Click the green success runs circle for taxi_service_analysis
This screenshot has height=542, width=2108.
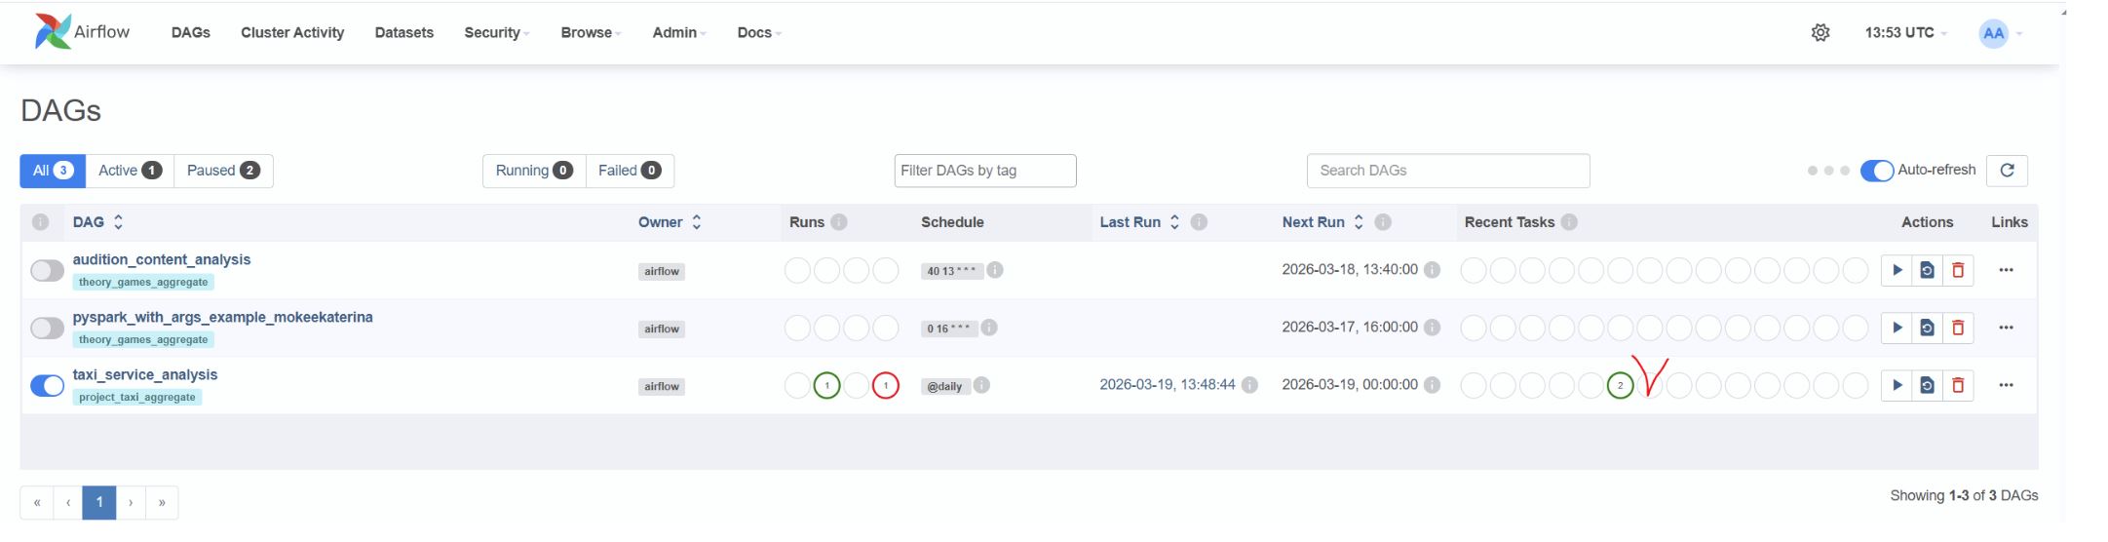coord(826,386)
